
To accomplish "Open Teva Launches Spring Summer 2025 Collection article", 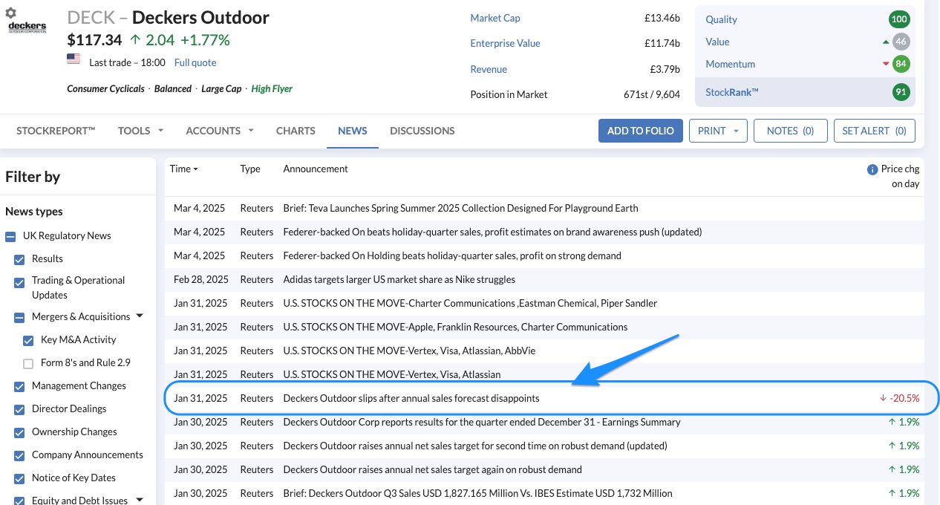I will point(460,208).
